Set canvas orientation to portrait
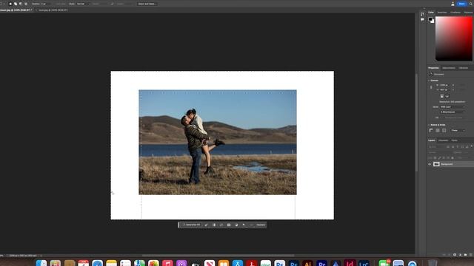 (x=442, y=96)
